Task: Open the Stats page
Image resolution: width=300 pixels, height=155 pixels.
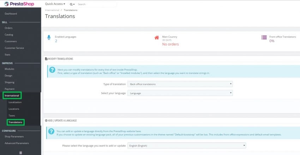Action: [x=7, y=55]
